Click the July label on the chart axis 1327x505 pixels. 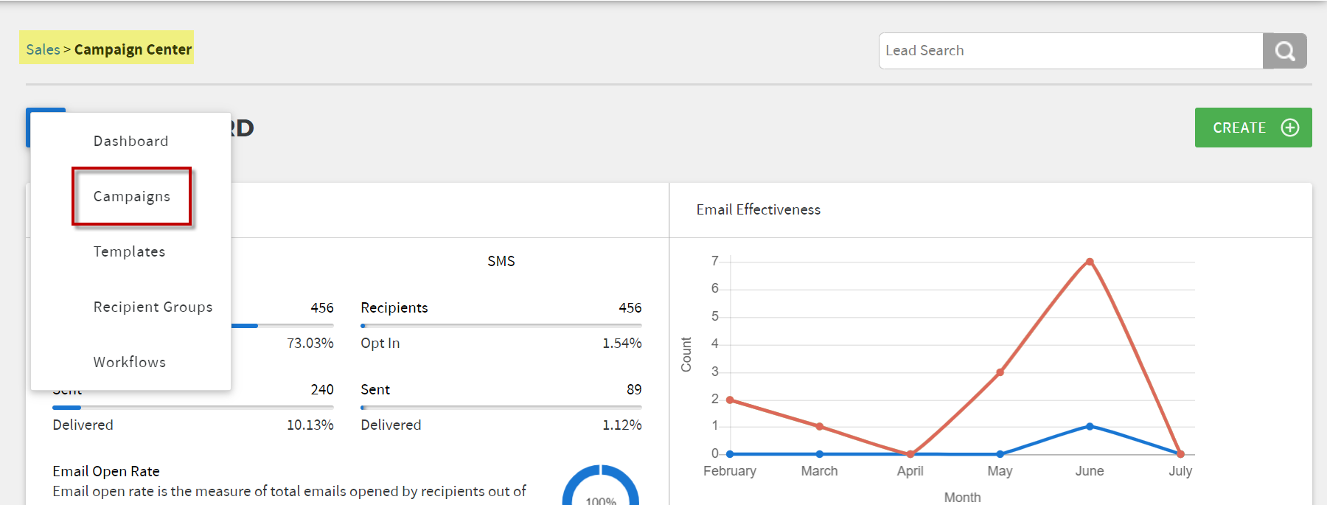click(x=1180, y=471)
